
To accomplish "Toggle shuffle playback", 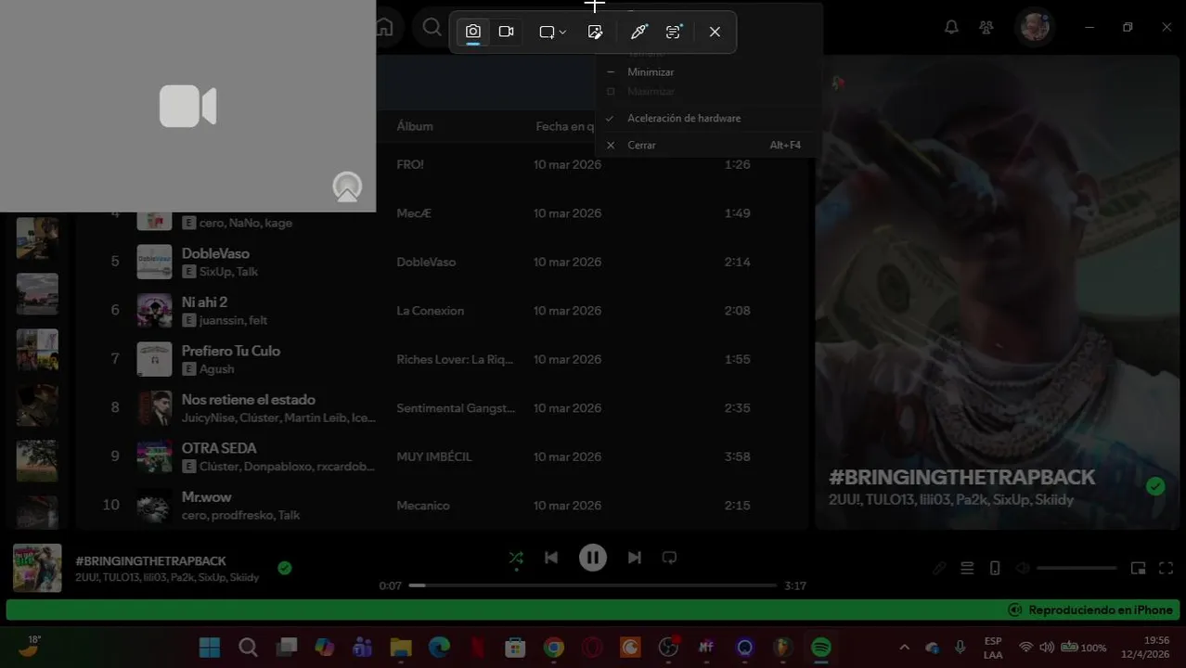I will click(x=516, y=558).
